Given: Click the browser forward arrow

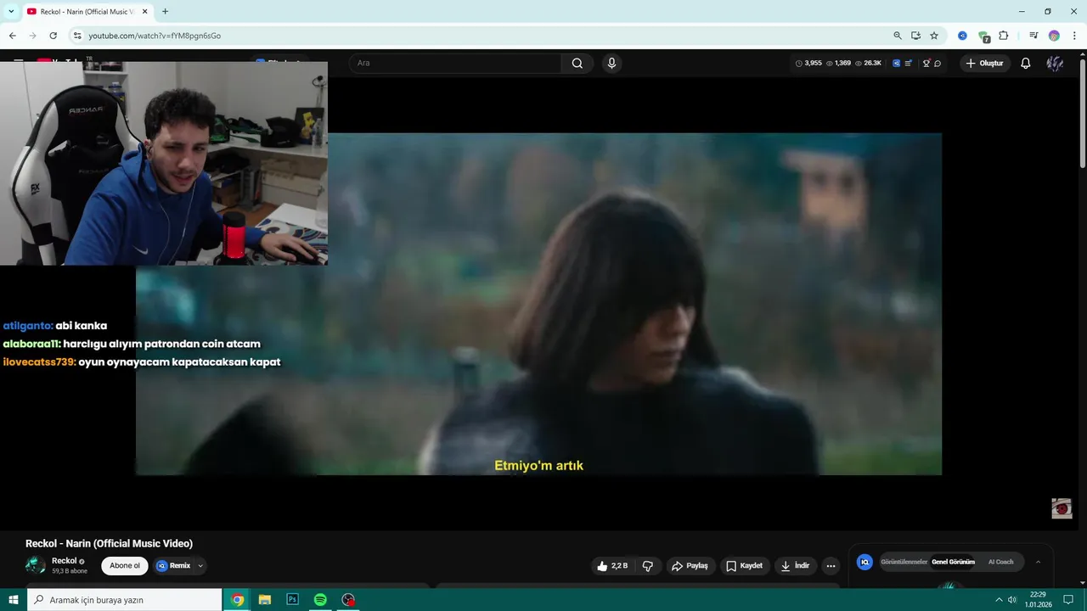Looking at the screenshot, I should tap(32, 36).
